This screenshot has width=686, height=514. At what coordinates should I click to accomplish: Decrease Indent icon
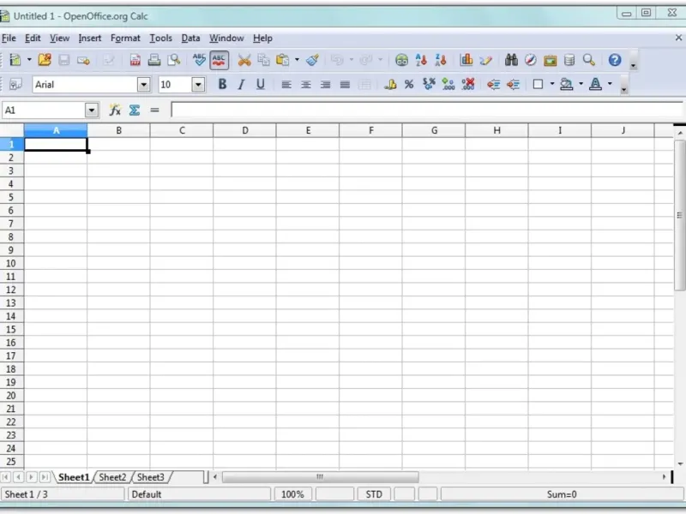pos(494,84)
